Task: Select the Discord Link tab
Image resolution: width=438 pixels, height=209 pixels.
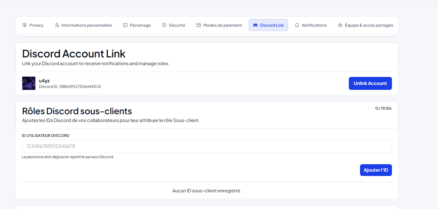Action: [x=268, y=25]
